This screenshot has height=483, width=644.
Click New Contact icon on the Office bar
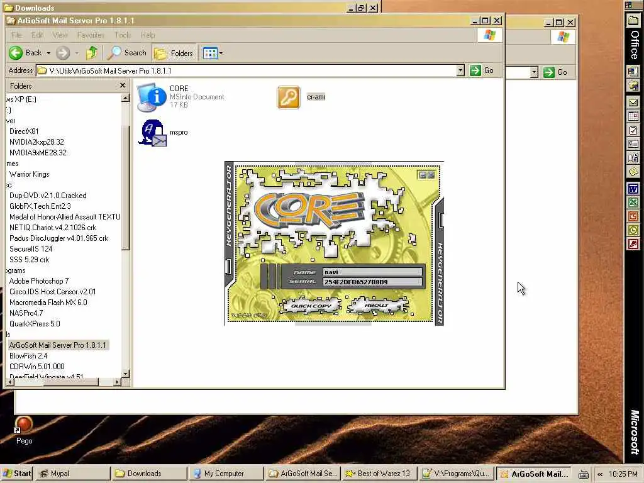pos(633,144)
